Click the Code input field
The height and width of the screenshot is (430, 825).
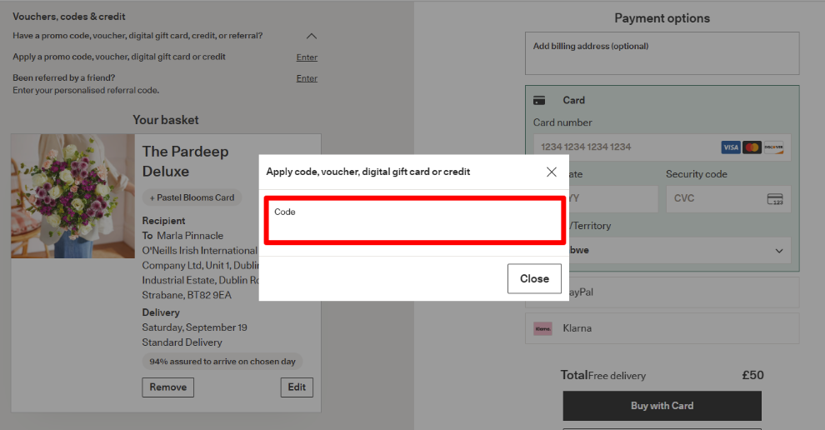[415, 220]
